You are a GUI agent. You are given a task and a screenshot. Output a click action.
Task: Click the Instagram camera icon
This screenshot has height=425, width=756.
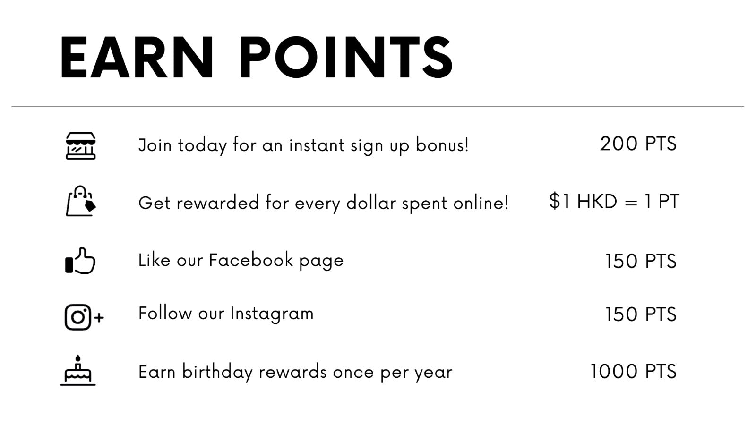77,317
